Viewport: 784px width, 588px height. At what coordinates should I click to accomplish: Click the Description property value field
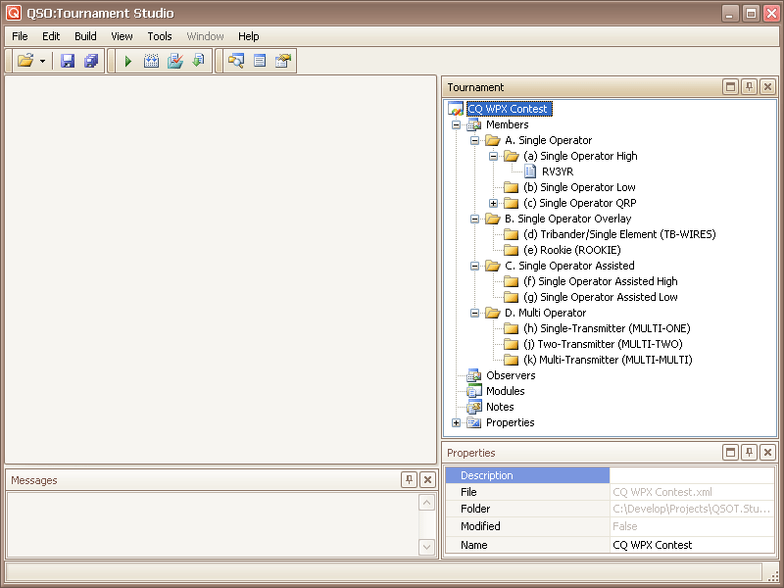pos(692,475)
